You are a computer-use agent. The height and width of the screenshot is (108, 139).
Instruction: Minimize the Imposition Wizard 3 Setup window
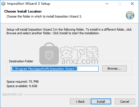[107, 4]
